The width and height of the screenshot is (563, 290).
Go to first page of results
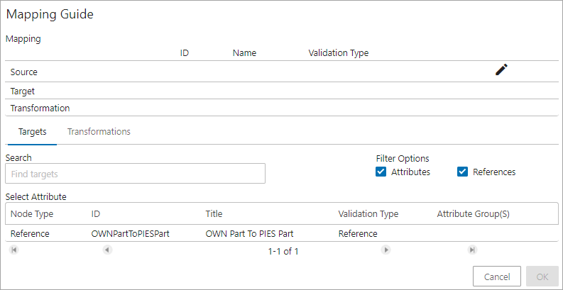(x=14, y=250)
